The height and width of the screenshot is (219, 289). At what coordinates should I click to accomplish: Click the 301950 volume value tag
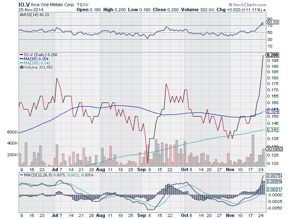click(273, 149)
